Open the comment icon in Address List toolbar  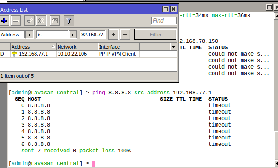coord(55,21)
